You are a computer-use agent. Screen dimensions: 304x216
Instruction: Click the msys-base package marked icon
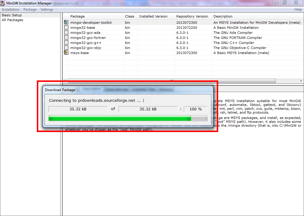66,53
